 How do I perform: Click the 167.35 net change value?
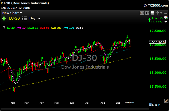point(157,18)
